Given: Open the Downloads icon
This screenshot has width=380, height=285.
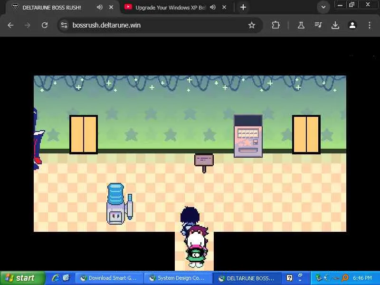Looking at the screenshot, I should (335, 25).
